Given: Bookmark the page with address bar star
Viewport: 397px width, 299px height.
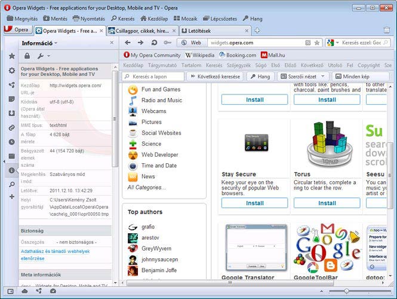Looking at the screenshot, I should point(317,42).
